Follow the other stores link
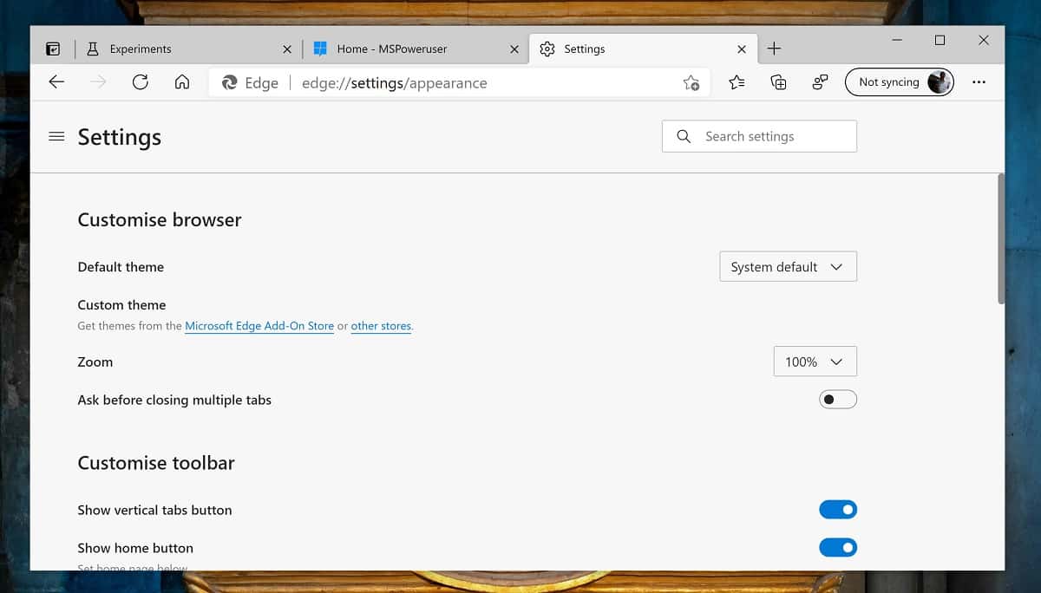This screenshot has height=593, width=1041. (381, 326)
